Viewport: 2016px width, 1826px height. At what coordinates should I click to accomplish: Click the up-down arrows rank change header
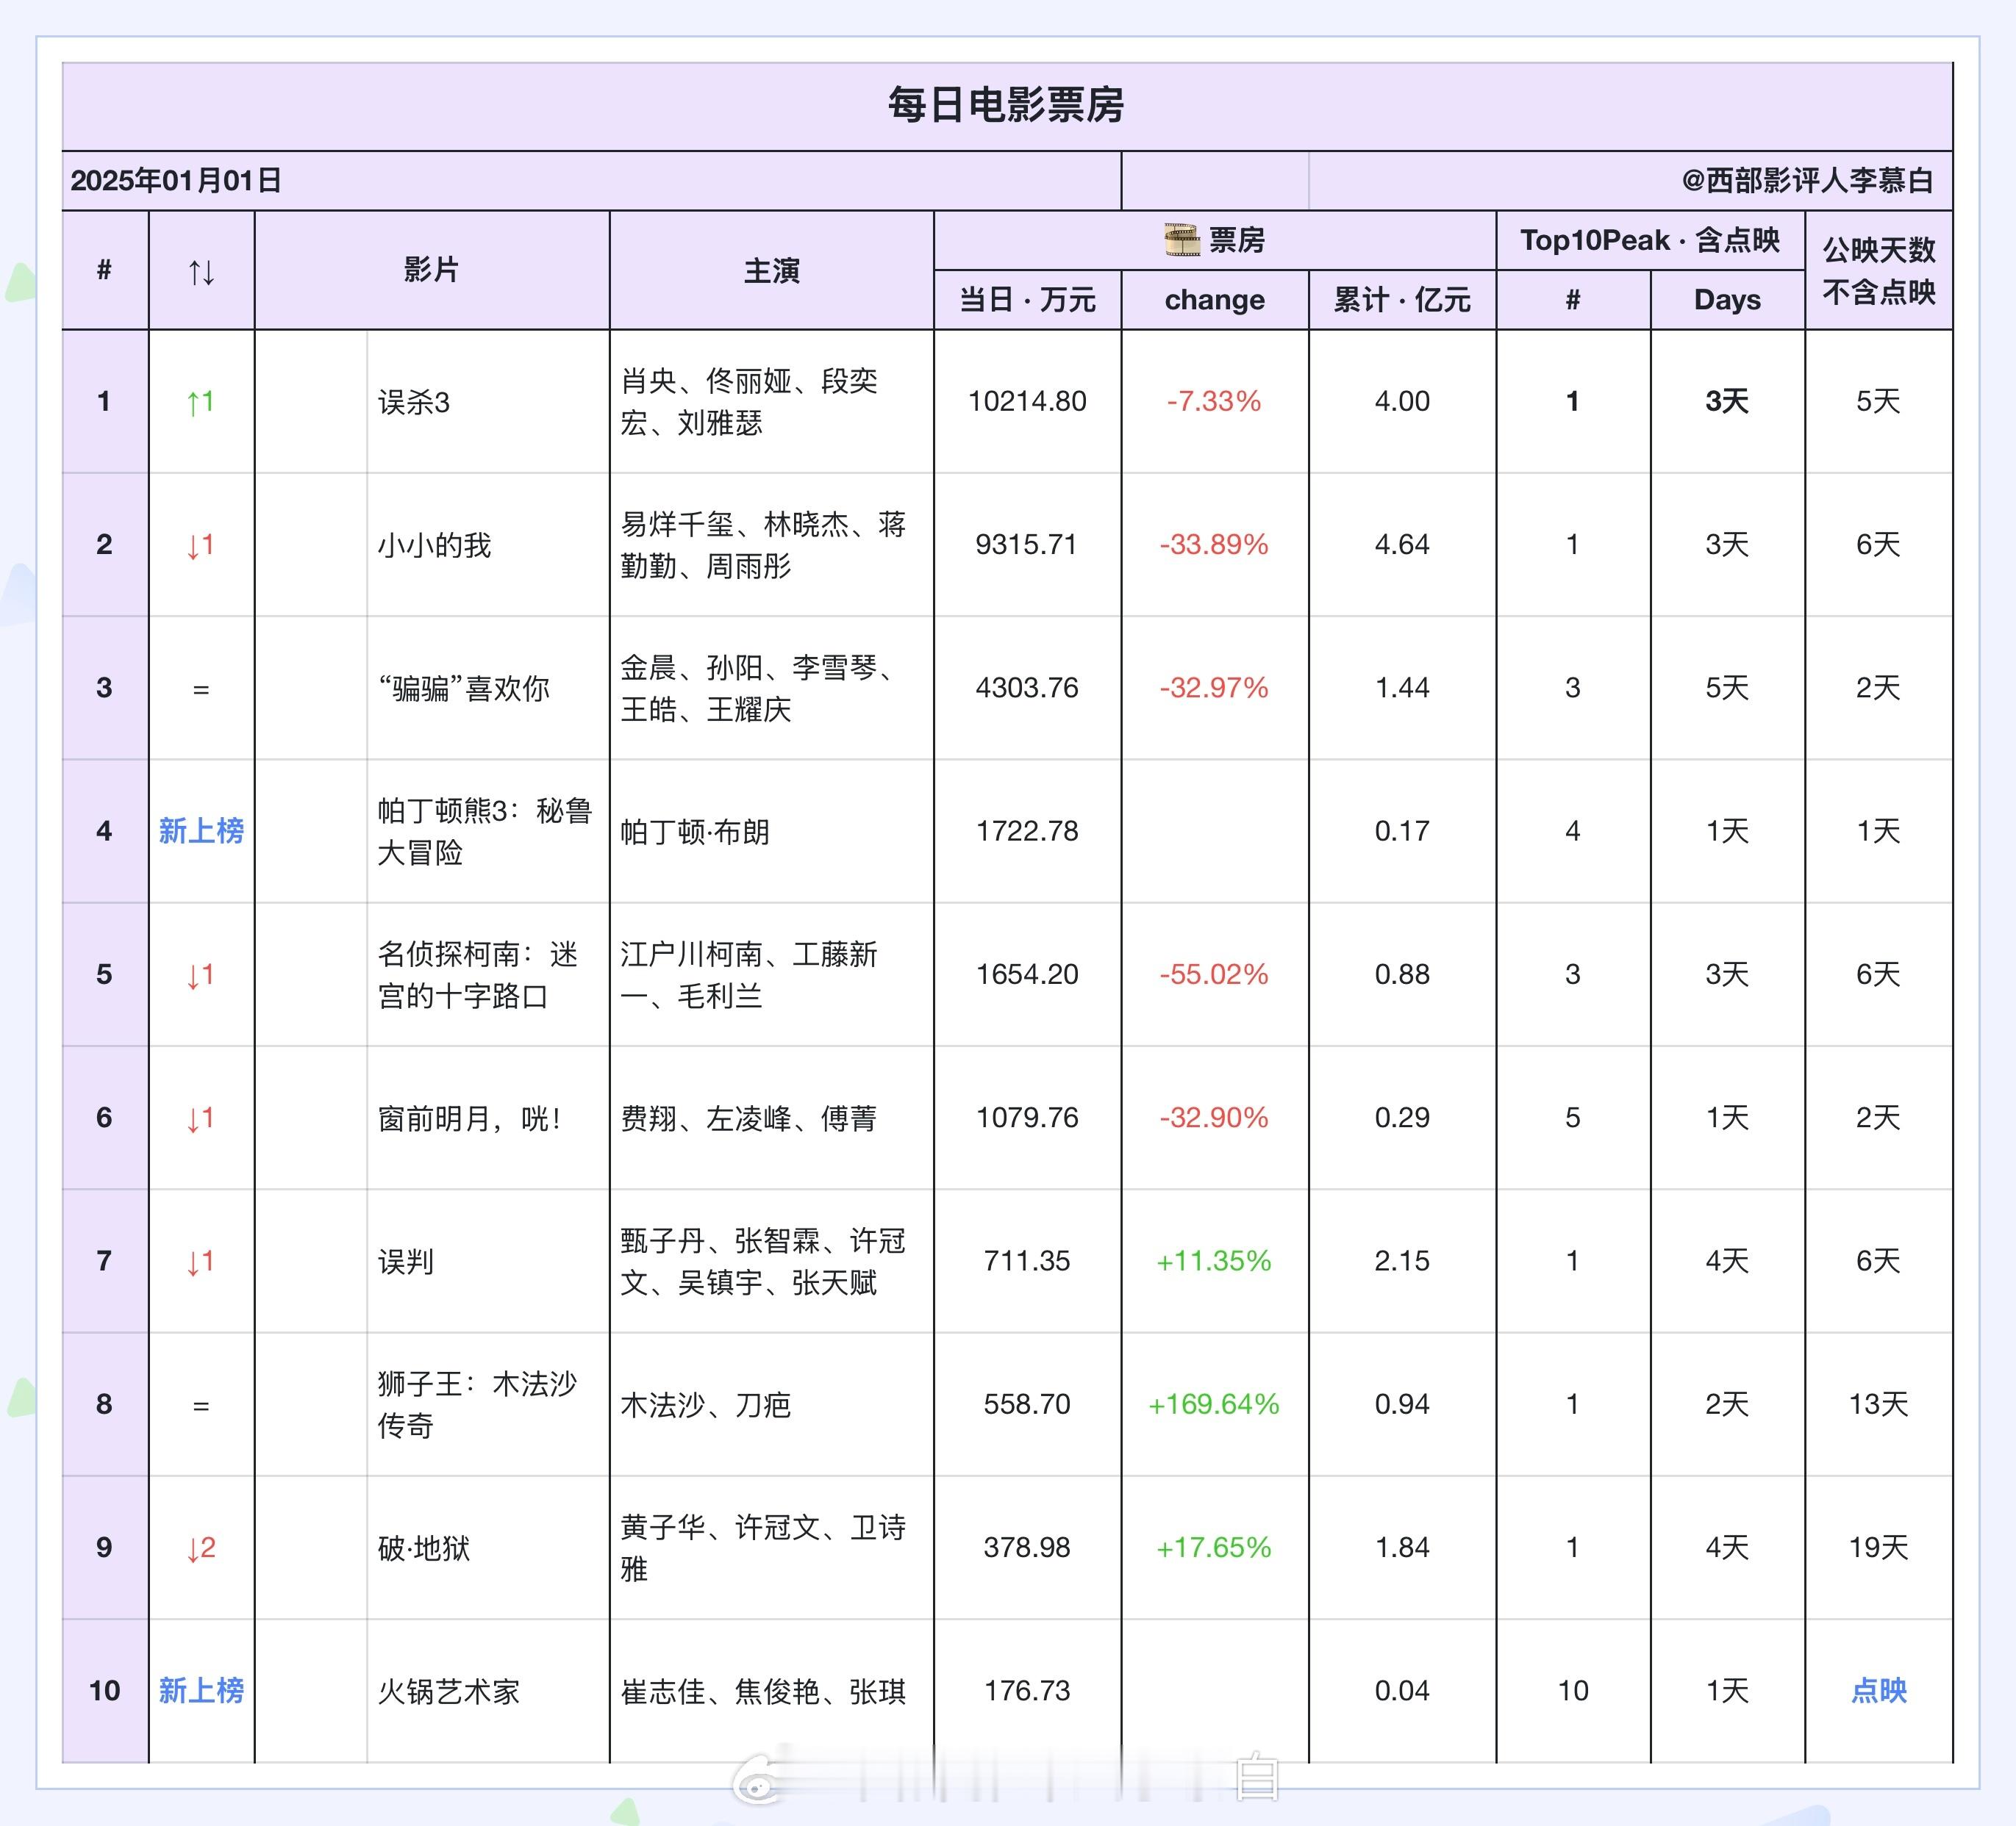(x=201, y=271)
